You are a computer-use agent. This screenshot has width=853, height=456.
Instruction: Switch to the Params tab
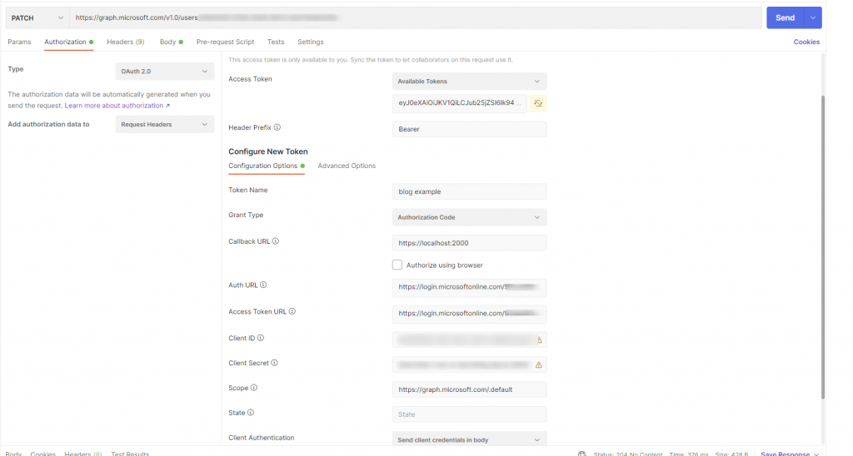20,42
